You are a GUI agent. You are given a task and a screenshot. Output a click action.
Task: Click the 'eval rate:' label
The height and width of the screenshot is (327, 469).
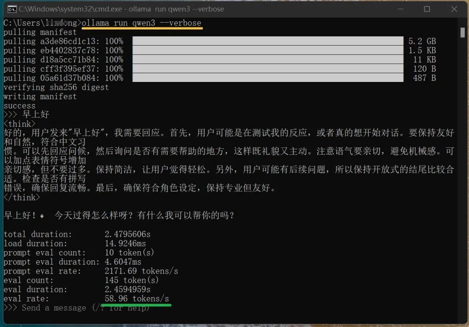(26, 299)
